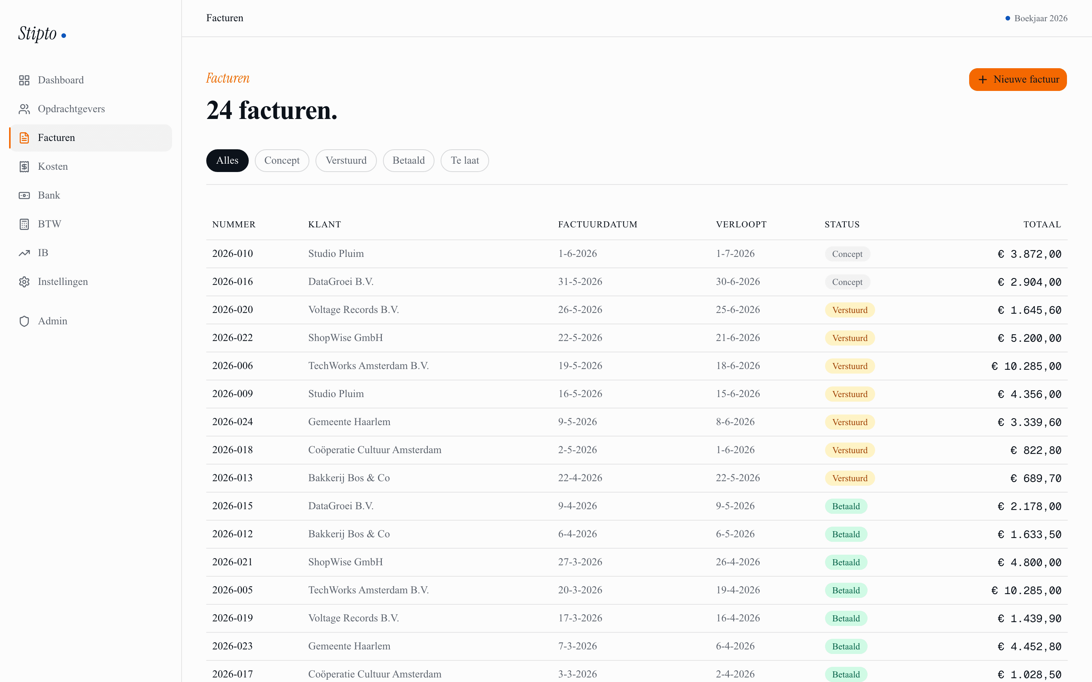Click the IB trending arrow icon
The height and width of the screenshot is (682, 1092).
24,253
